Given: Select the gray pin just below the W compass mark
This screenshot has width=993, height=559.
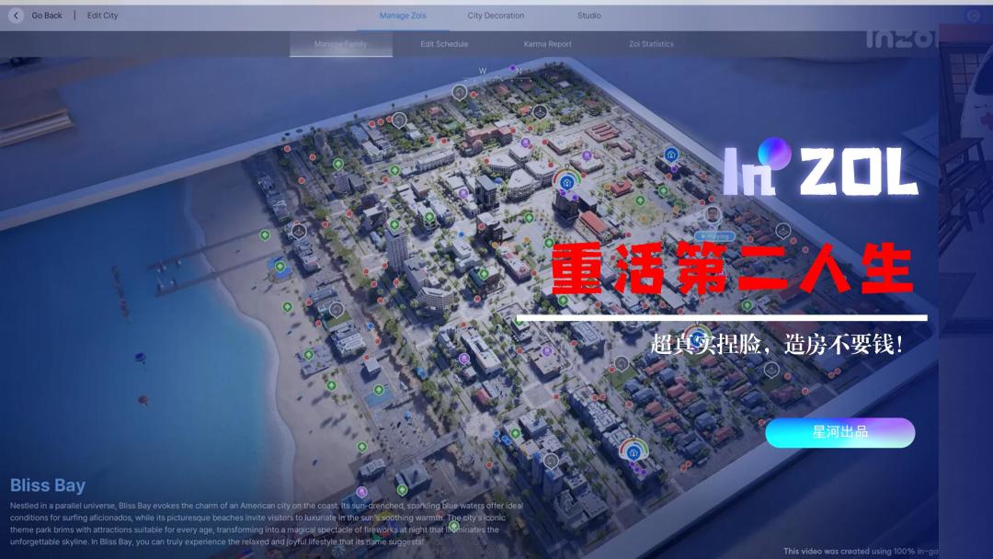Looking at the screenshot, I should click(x=460, y=93).
